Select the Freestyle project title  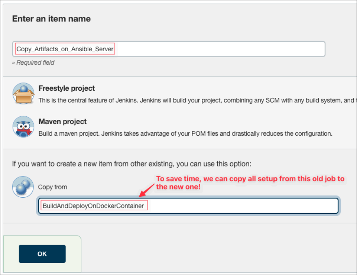[67, 88]
